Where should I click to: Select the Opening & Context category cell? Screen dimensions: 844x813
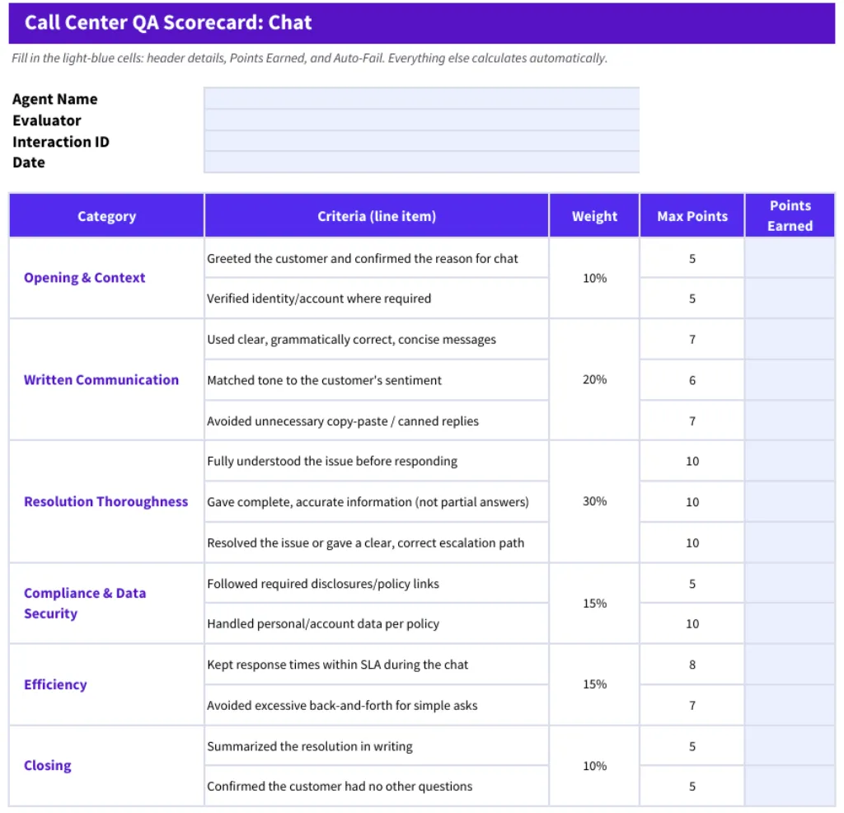tap(106, 278)
